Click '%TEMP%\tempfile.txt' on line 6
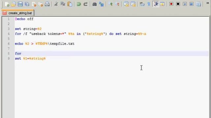The width and height of the screenshot is (211, 118). [55, 44]
